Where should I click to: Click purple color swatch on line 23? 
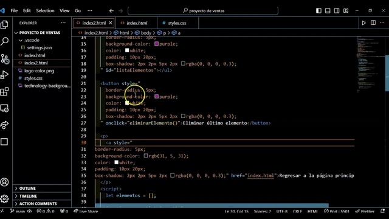pos(157,96)
